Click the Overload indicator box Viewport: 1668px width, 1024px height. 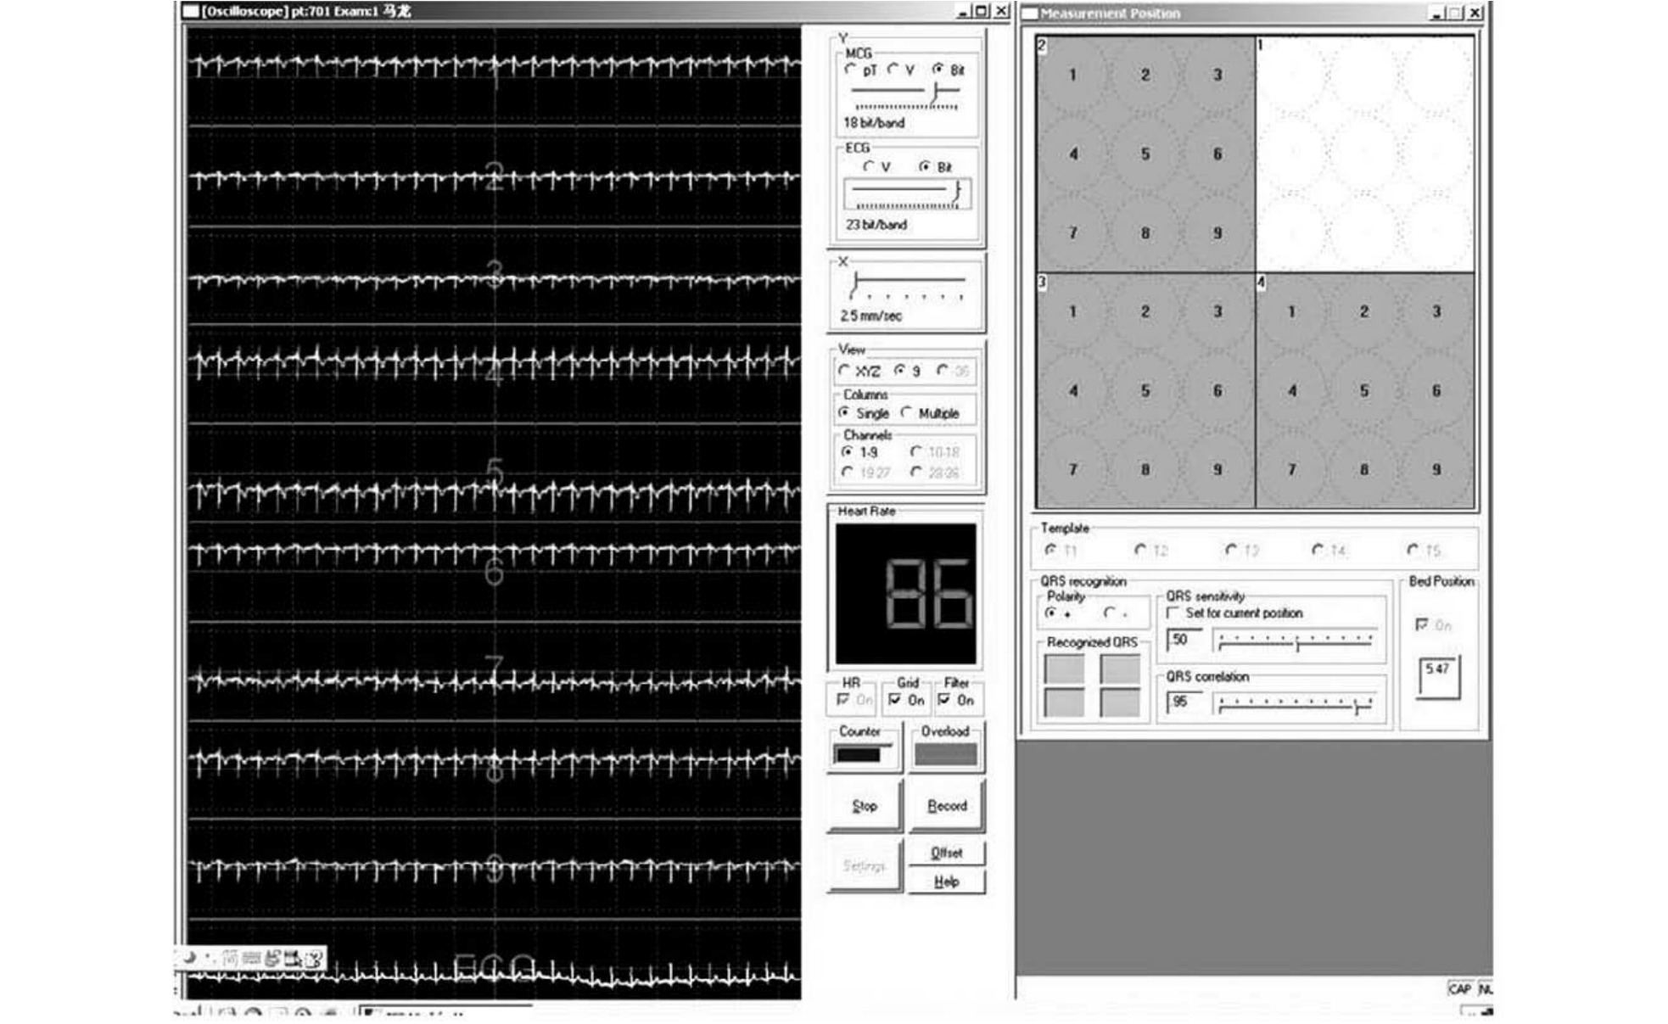coord(945,754)
